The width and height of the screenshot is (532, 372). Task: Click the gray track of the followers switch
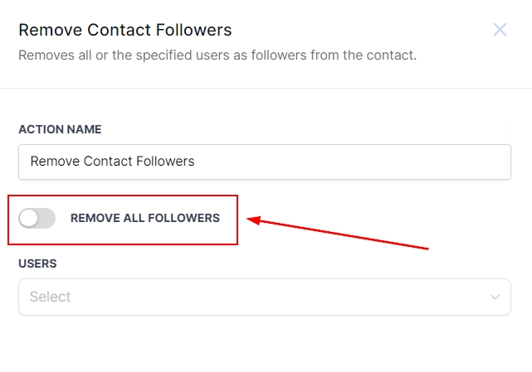46,219
